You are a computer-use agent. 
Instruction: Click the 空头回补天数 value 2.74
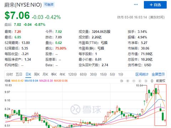[105, 65]
